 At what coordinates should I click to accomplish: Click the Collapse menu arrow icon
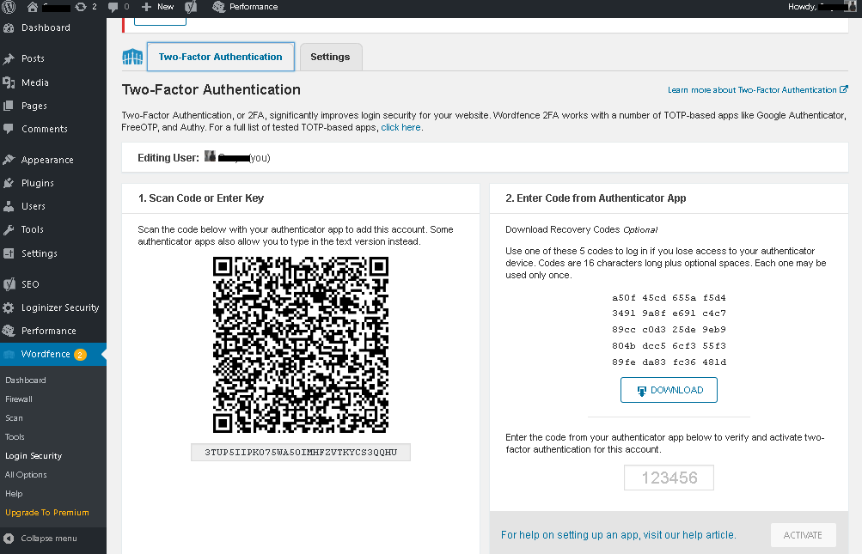tap(9, 538)
